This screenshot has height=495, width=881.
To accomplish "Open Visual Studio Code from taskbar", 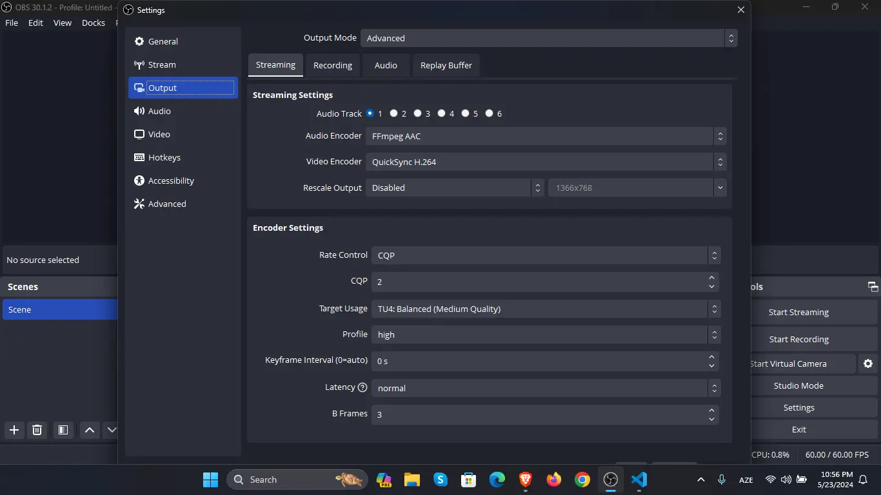I will click(x=639, y=480).
